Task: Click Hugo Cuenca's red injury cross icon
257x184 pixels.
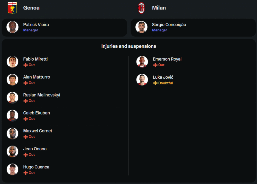Action: [x=25, y=173]
